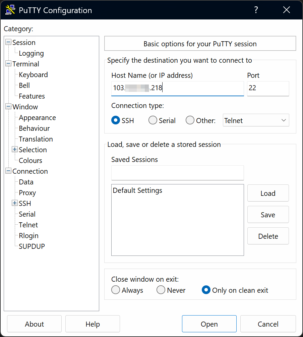Set close window on exit to Never
The width and height of the screenshot is (303, 337).
click(161, 290)
